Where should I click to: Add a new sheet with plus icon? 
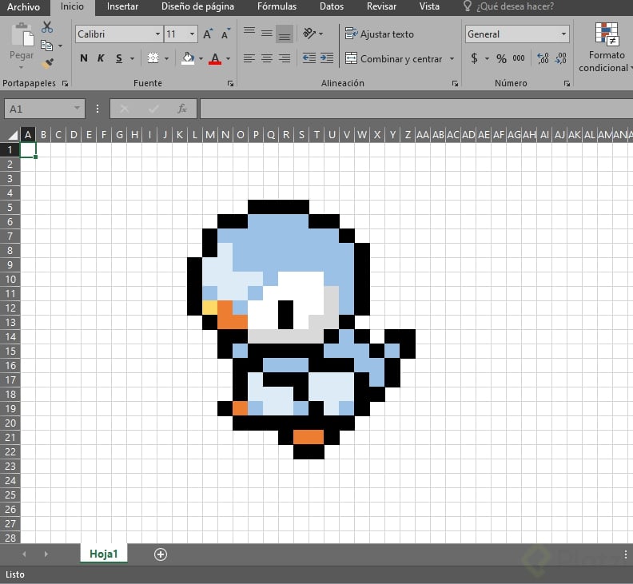click(161, 554)
